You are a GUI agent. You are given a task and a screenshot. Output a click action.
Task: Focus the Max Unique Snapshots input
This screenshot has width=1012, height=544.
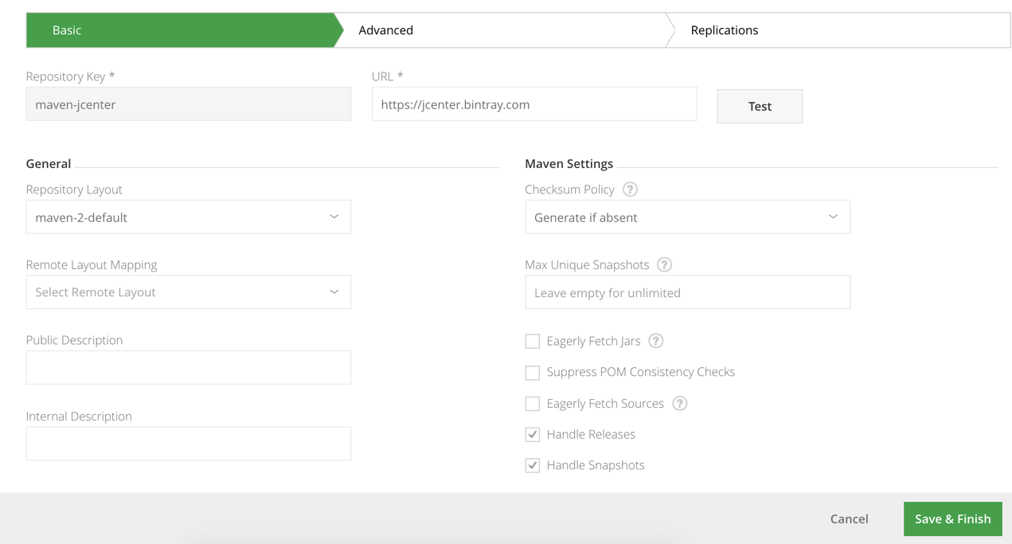click(x=687, y=293)
